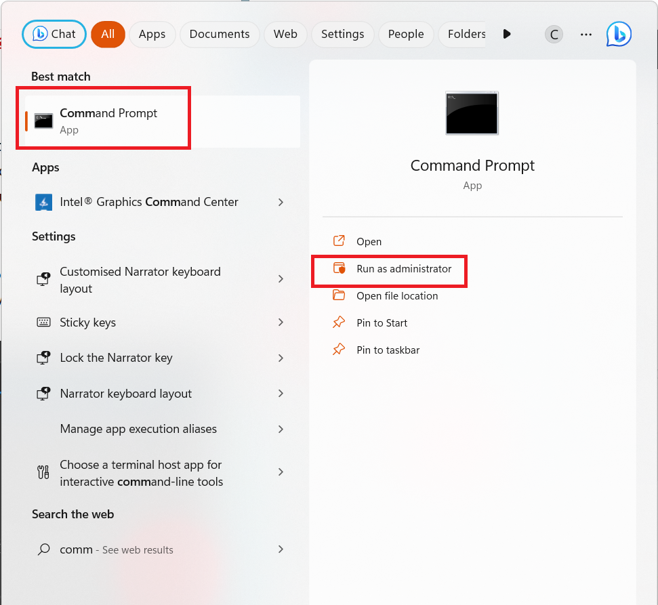Click the Bing icon in the top right
The image size is (658, 605).
point(619,34)
